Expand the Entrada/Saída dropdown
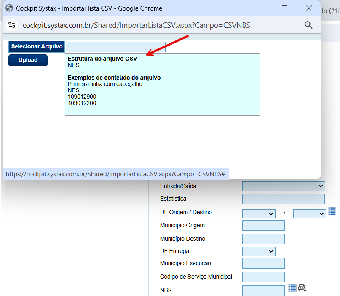The image size is (340, 296). pos(284,186)
